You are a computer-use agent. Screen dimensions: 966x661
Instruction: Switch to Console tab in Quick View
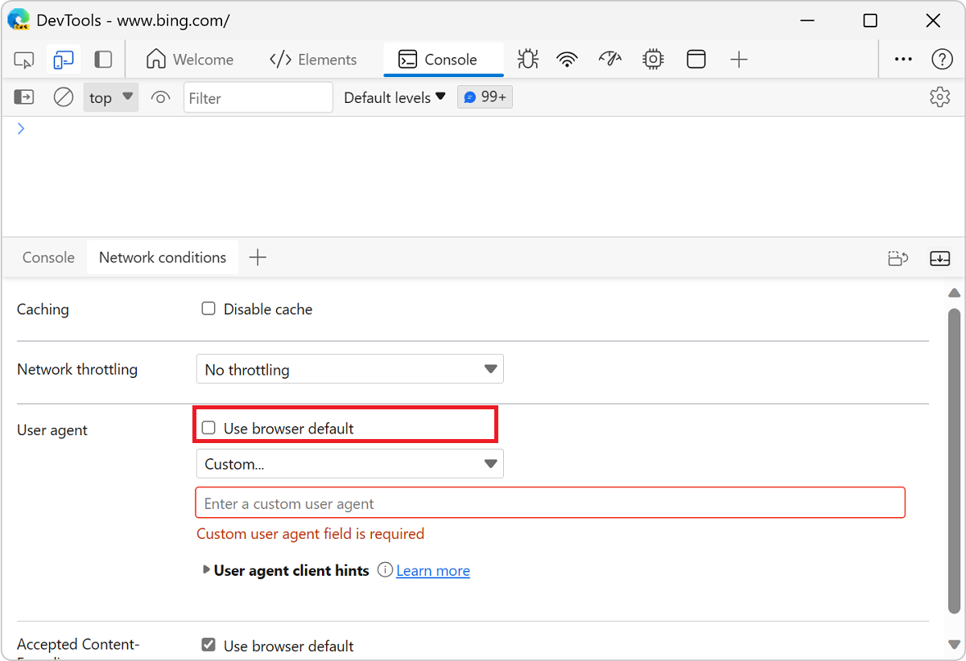[48, 257]
